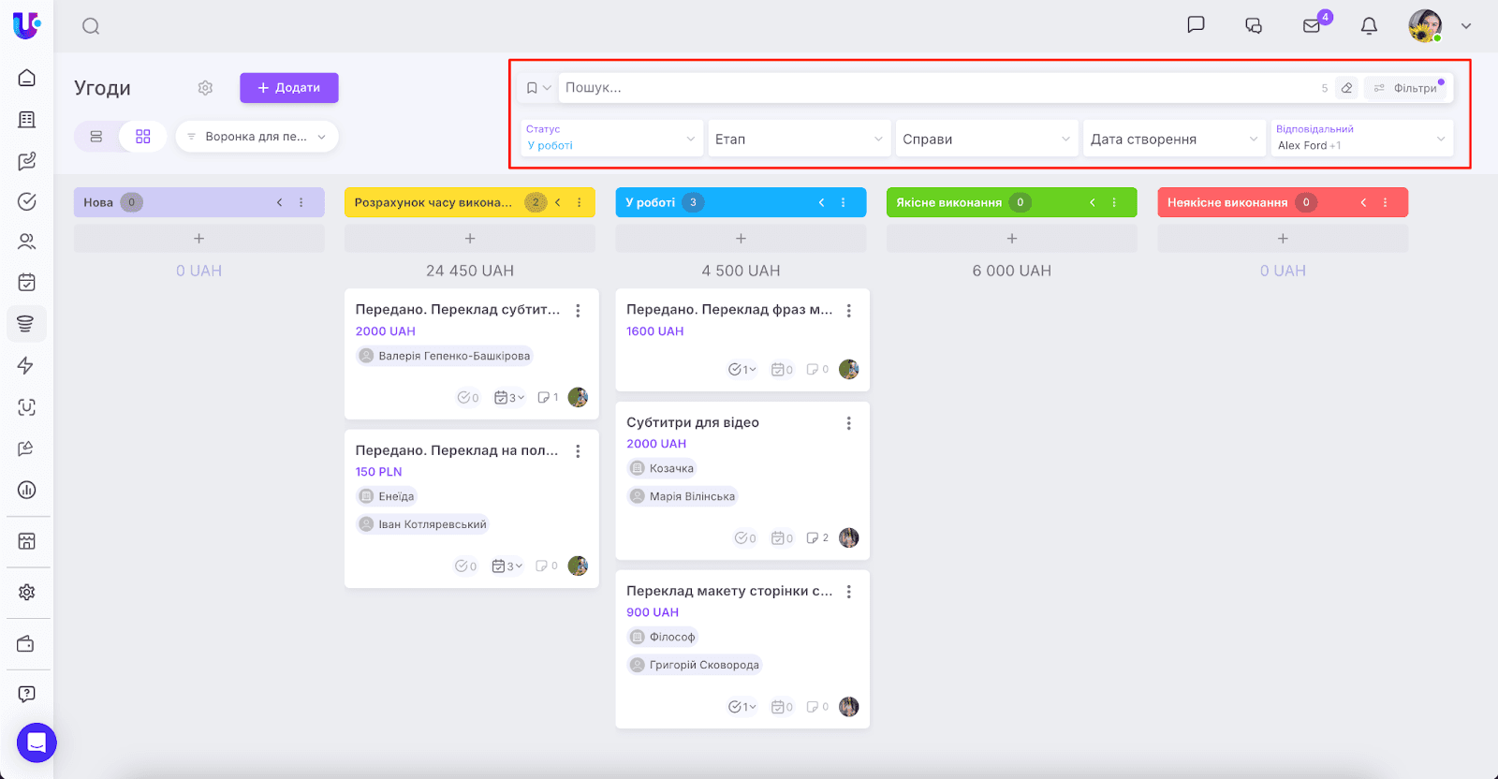Open the saved filters bookmark dropdown
The image size is (1498, 779).
[538, 88]
